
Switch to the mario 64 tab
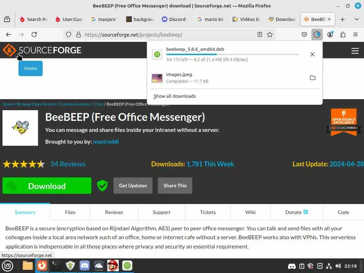[210, 19]
